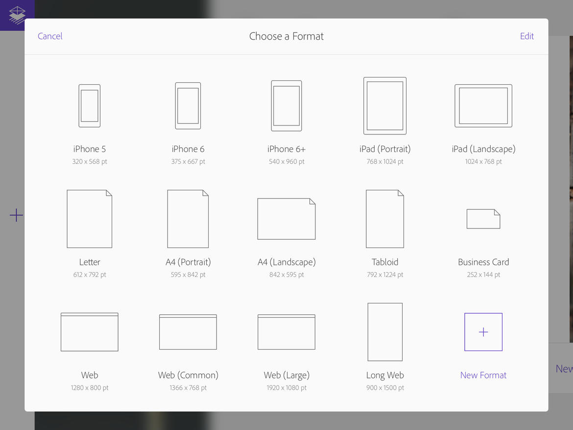This screenshot has height=430, width=573.
Task: Click the Web (Common) label text
Action: [188, 375]
